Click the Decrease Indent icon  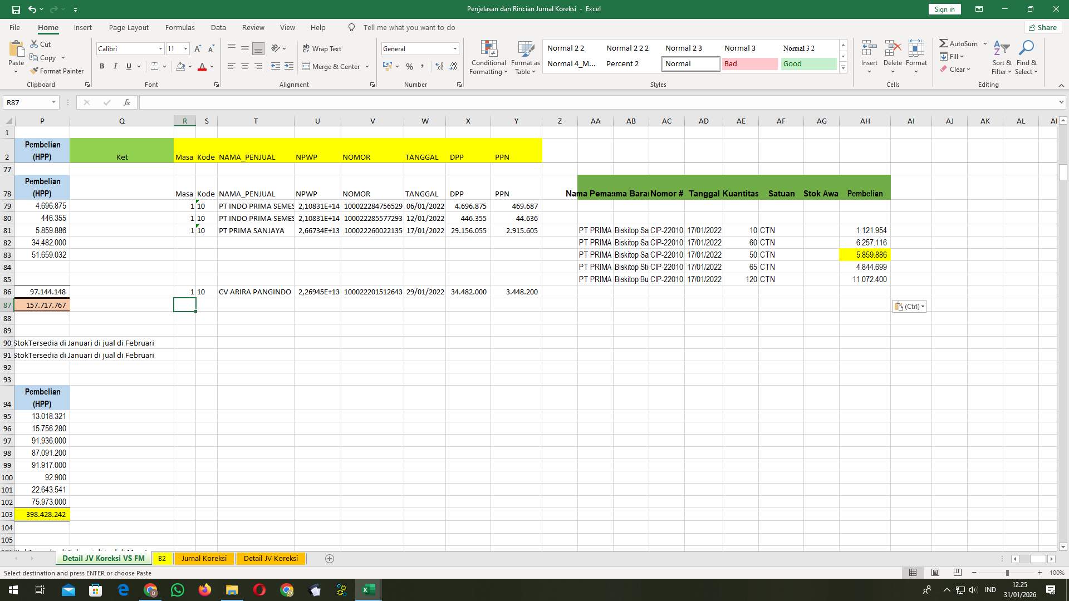point(276,66)
